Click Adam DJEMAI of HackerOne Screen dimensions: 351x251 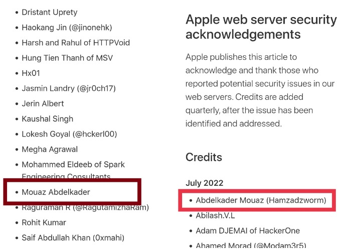[x=248, y=231]
